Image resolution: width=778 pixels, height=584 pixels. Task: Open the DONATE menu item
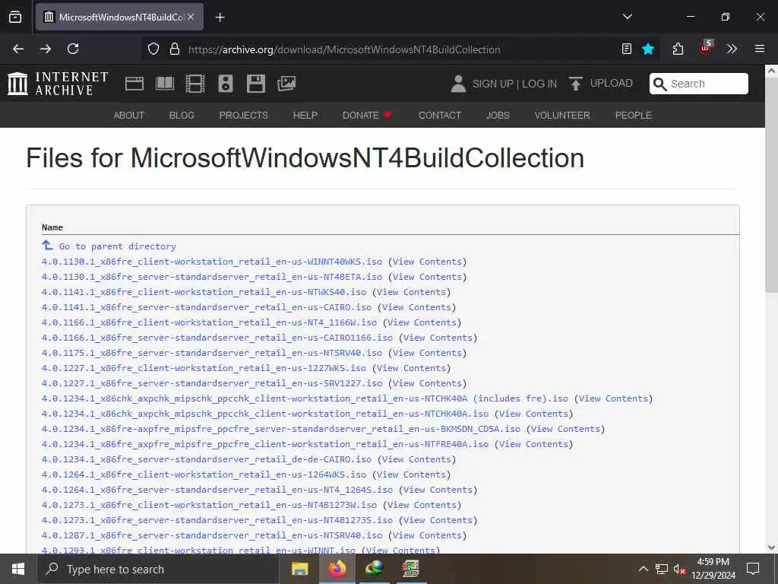[367, 116]
